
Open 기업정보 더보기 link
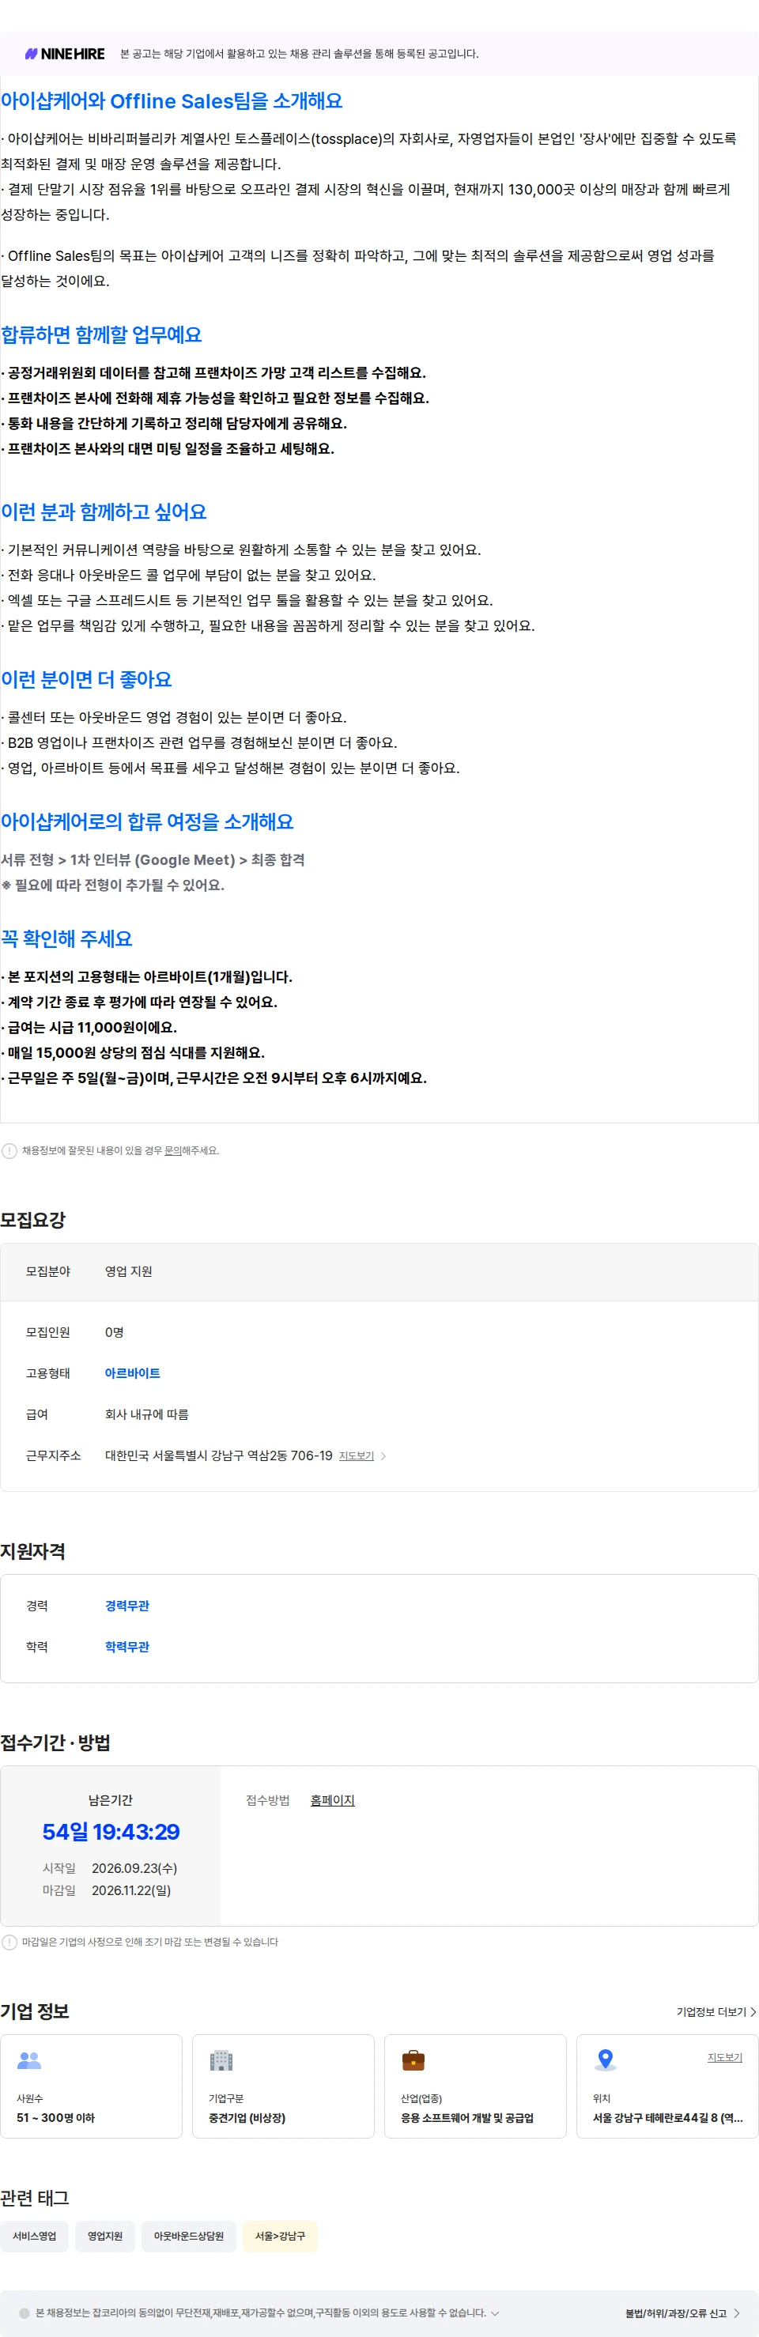click(x=711, y=2012)
